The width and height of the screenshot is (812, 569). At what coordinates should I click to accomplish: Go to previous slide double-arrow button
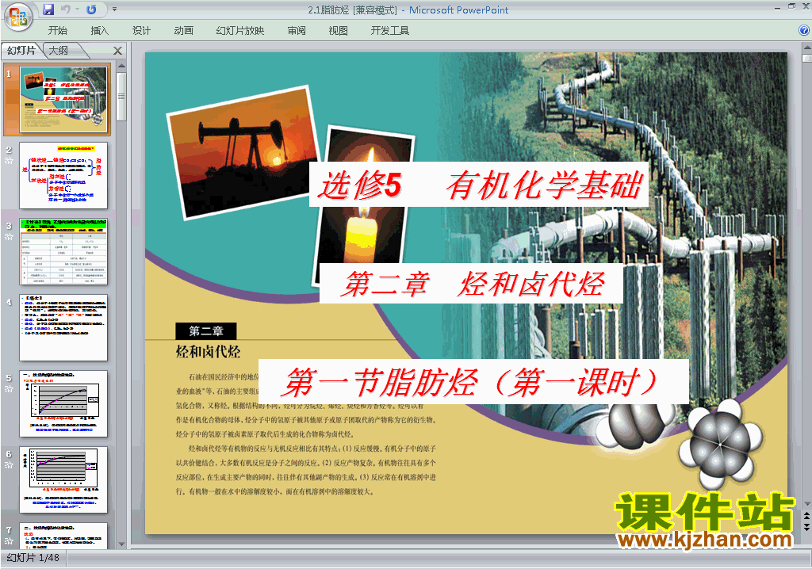[x=806, y=516]
